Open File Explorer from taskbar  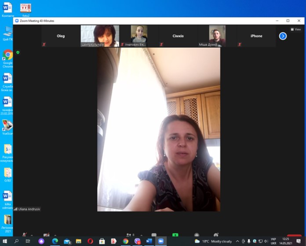(79, 241)
